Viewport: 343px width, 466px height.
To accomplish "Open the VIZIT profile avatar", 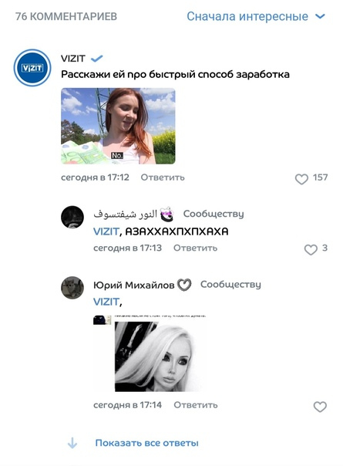I will 32,68.
